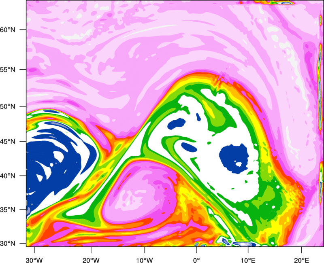Click the 10°W longitude label
The image size is (324, 263).
pos(145,260)
